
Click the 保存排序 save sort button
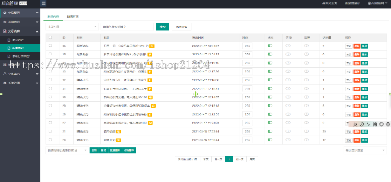[129, 150]
